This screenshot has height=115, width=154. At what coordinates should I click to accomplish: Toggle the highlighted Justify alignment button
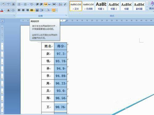point(32,10)
